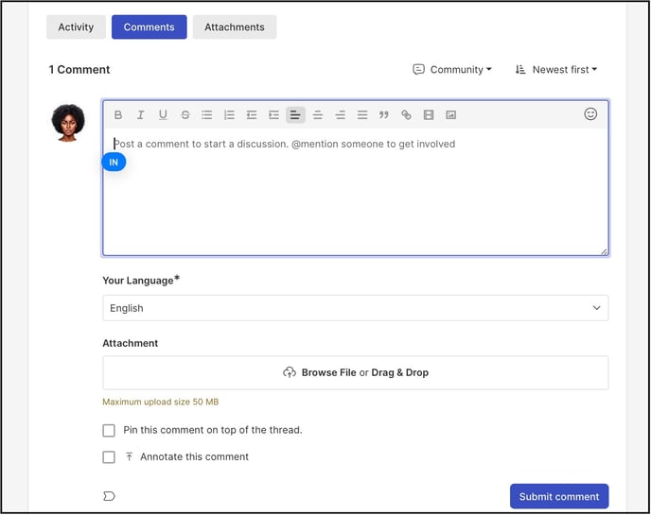This screenshot has width=651, height=515.
Task: Justify the comment text
Action: (x=362, y=115)
